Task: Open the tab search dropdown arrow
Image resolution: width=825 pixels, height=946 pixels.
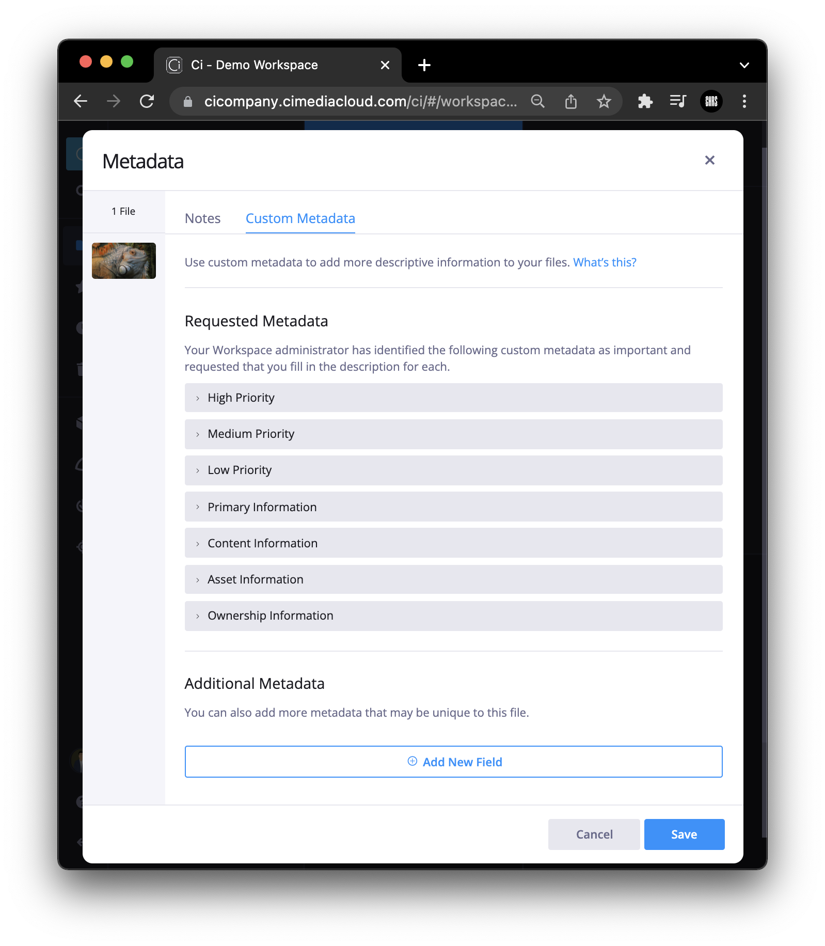Action: 744,65
